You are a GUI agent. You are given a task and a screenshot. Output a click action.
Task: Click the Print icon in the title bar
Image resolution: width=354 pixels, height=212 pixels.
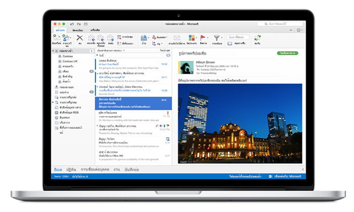[86, 24]
